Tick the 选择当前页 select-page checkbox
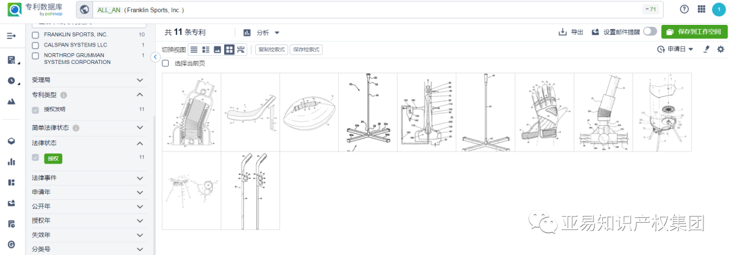Image resolution: width=729 pixels, height=255 pixels. click(x=165, y=63)
